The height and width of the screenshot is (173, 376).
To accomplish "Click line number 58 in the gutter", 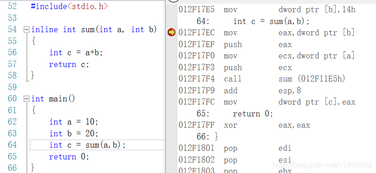I will [12, 76].
